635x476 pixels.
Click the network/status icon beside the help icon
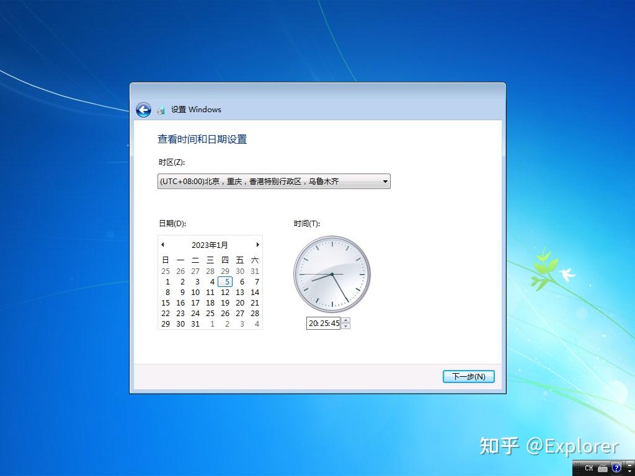629,468
